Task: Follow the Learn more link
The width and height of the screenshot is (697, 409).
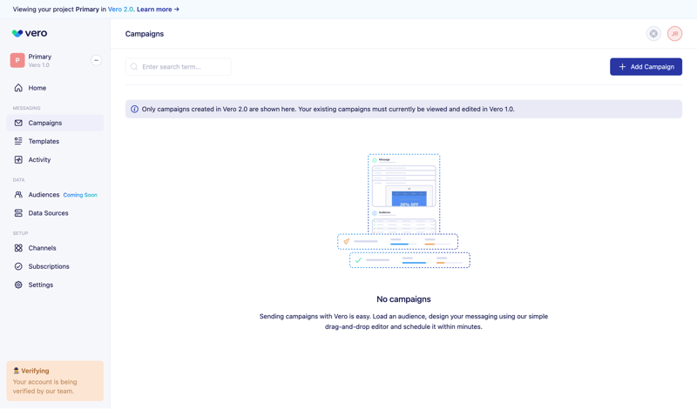Action: tap(158, 10)
